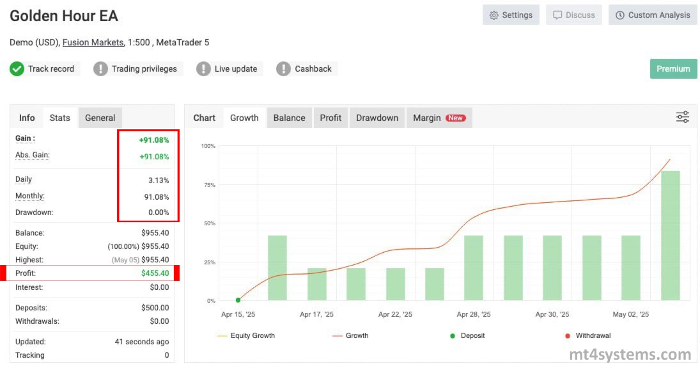Click the green Track record checkmark icon
The width and height of the screenshot is (700, 368).
[17, 69]
